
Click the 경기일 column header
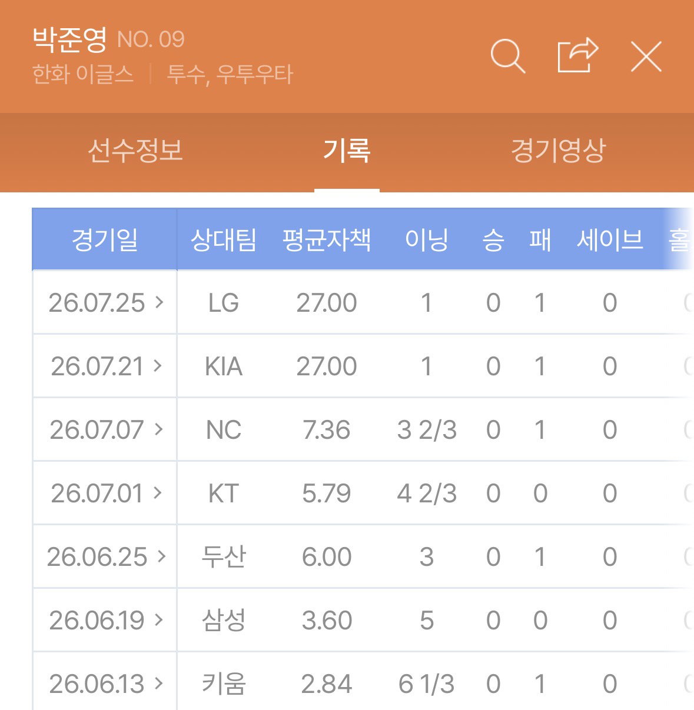[x=105, y=239]
